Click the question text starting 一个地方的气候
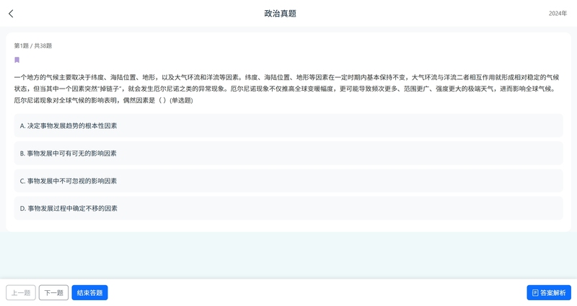 (x=286, y=89)
